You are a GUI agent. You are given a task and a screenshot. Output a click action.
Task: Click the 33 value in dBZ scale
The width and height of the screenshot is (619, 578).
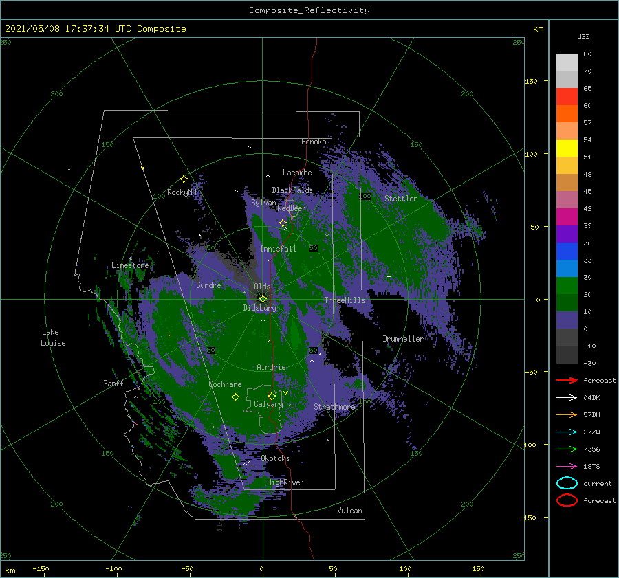click(587, 260)
